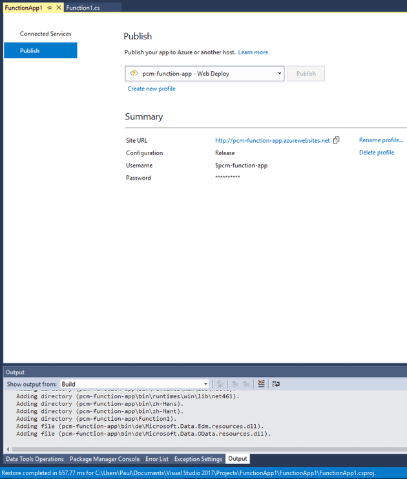Select the Output bottom tab
The image size is (407, 479).
tap(238, 458)
